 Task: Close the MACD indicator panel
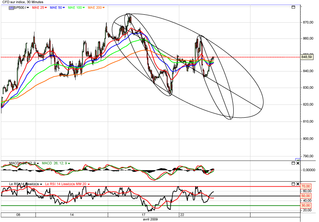298,163
